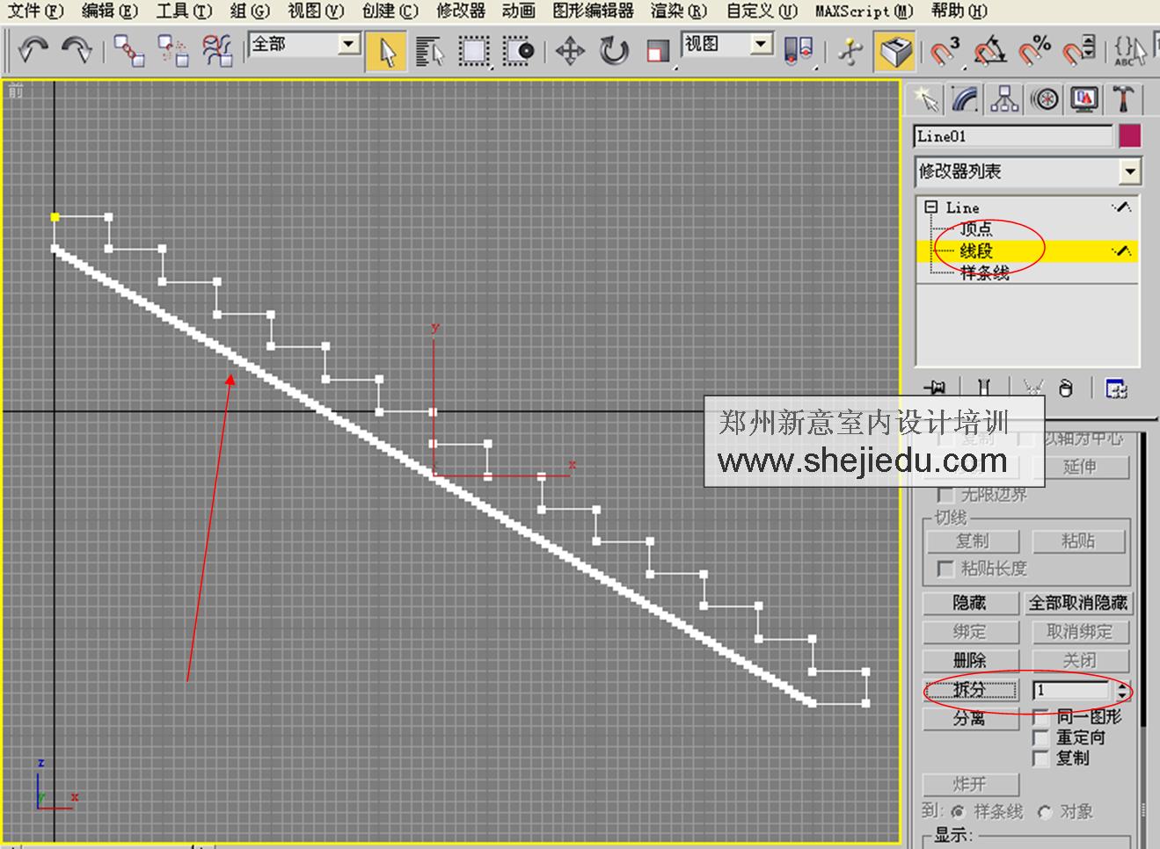
Task: Enable the 重定向 option
Action: pyautogui.click(x=1041, y=738)
